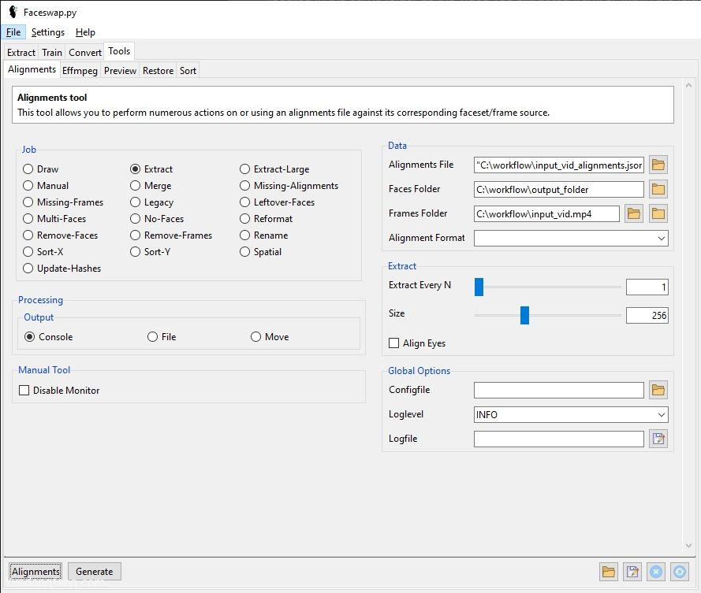Click the Alignments run button at bottom
The image size is (701, 593).
point(35,572)
